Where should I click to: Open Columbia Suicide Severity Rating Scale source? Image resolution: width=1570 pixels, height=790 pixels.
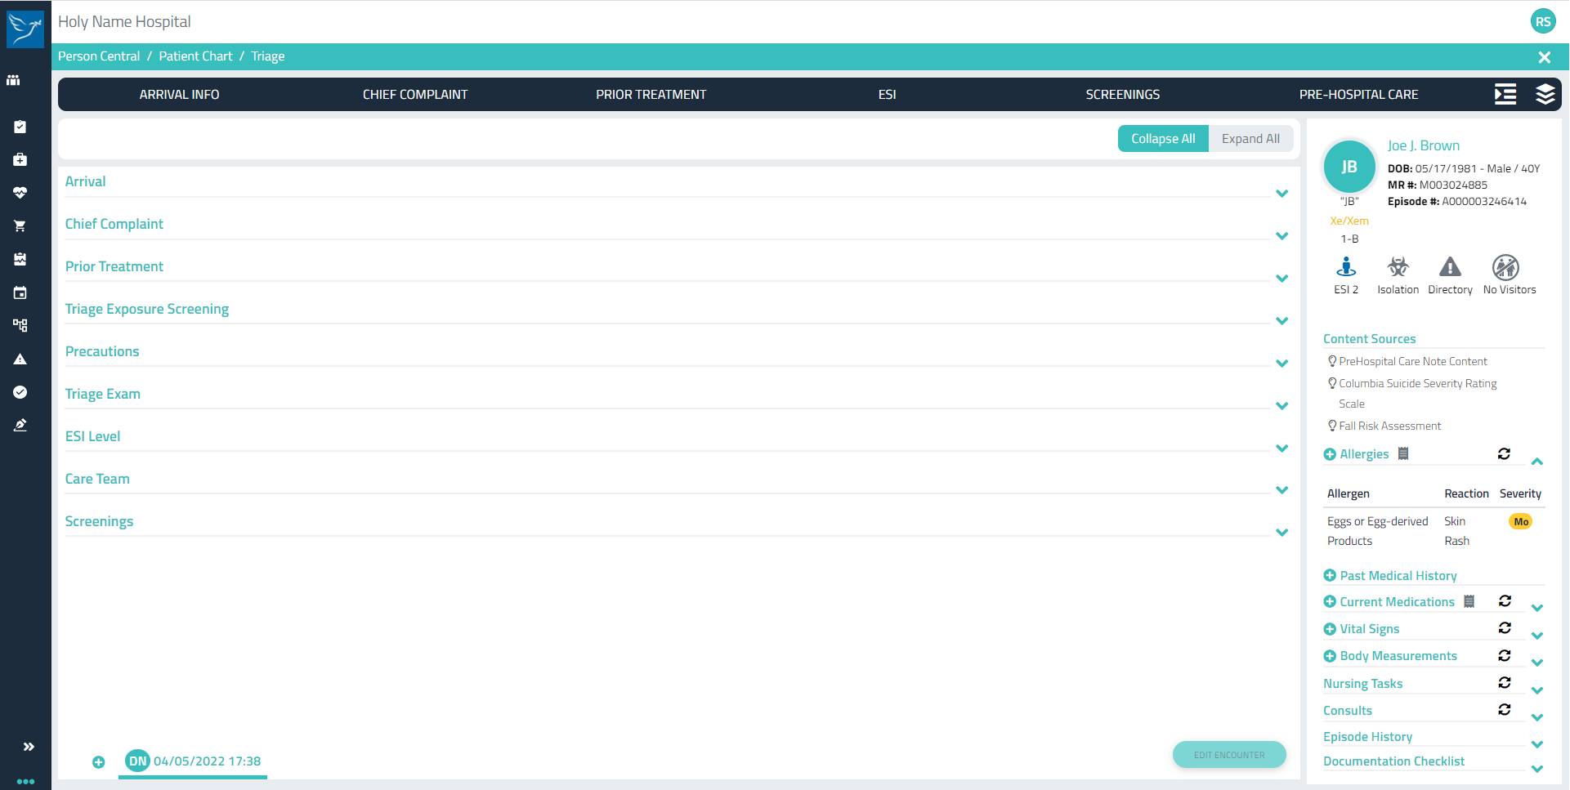1418,393
